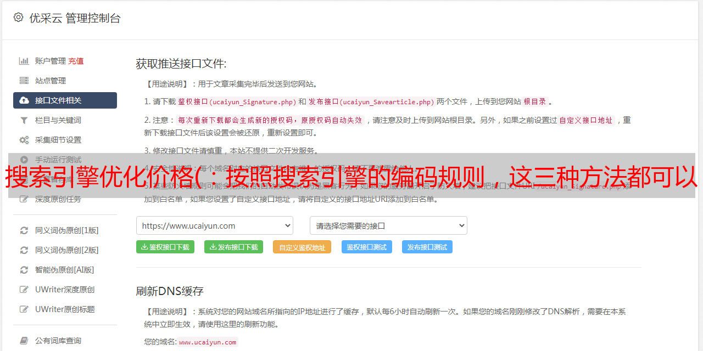Click the book icon beside 公有词库查询
This screenshot has height=351, width=703.
pyautogui.click(x=24, y=341)
